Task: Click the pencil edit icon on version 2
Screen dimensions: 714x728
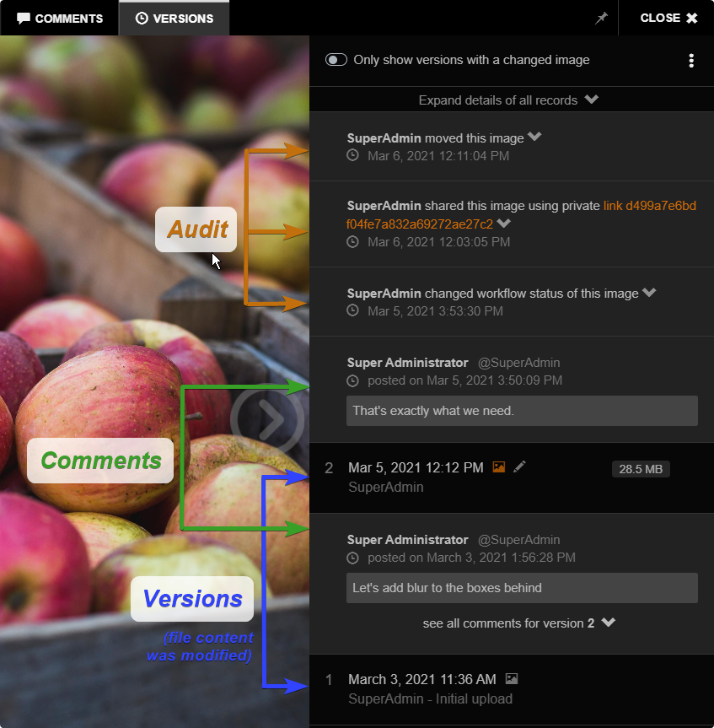Action: pos(519,466)
